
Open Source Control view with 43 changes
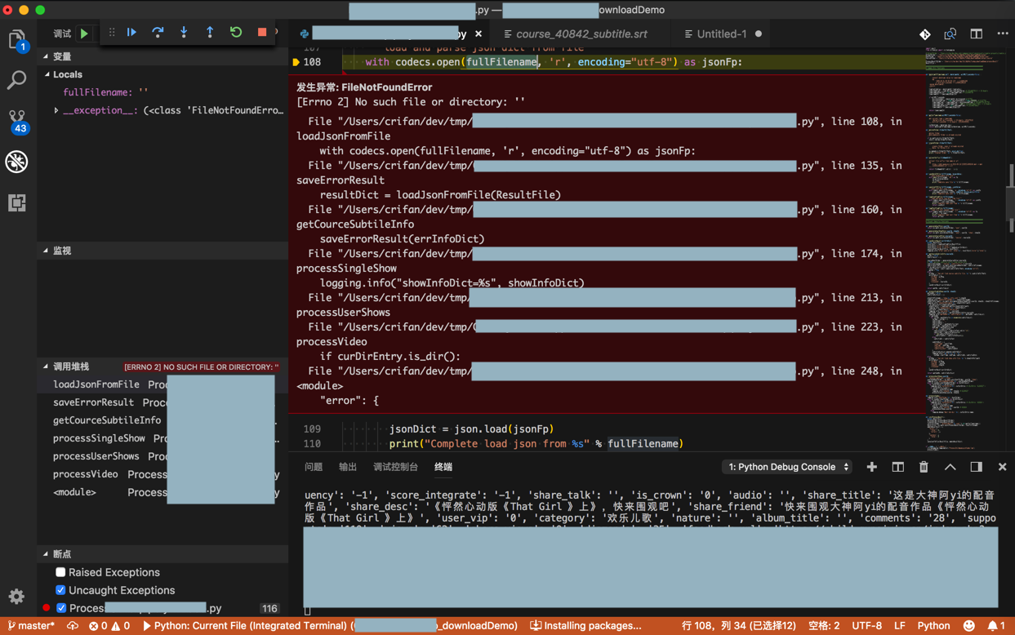18,122
